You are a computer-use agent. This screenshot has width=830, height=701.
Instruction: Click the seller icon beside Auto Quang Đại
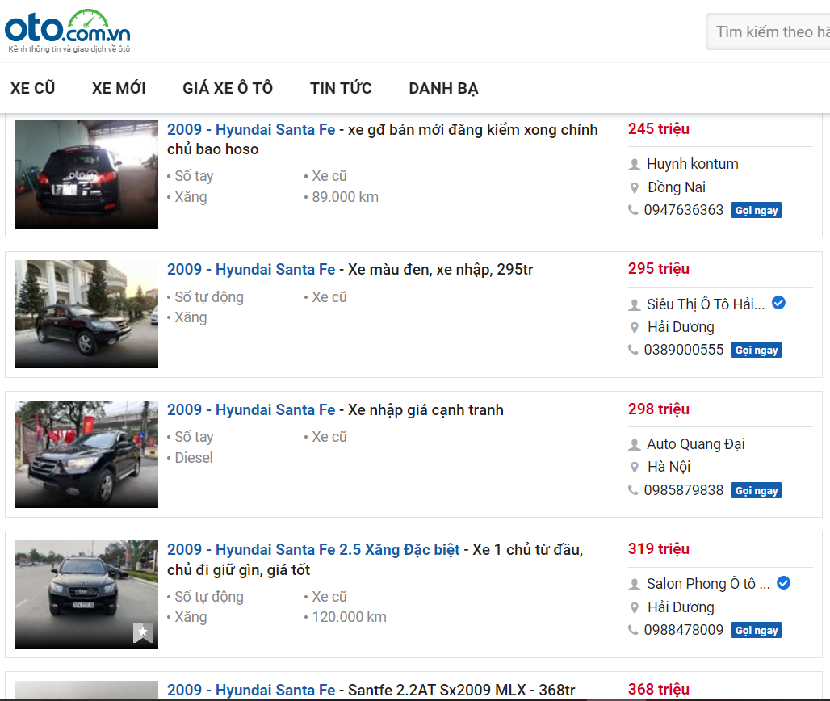pyautogui.click(x=634, y=445)
